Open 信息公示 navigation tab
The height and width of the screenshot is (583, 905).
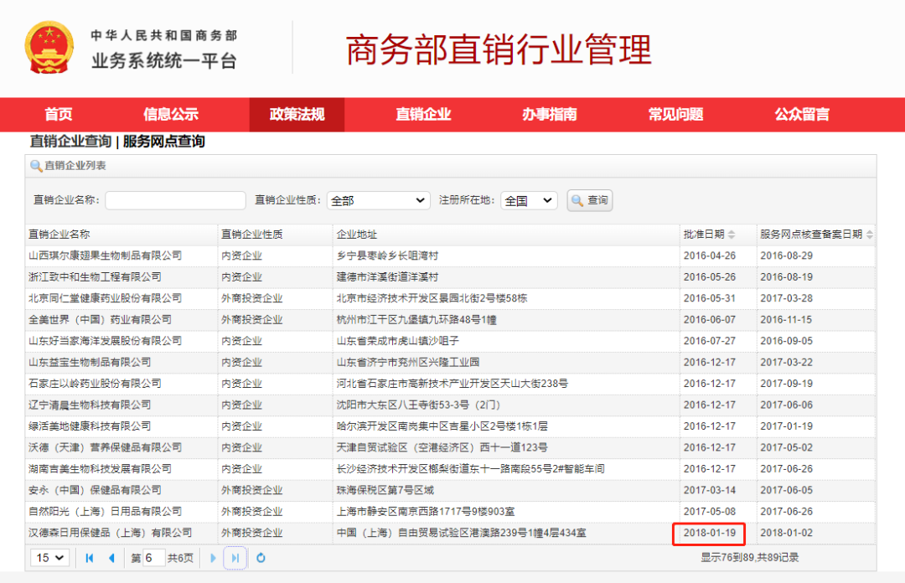(x=171, y=115)
